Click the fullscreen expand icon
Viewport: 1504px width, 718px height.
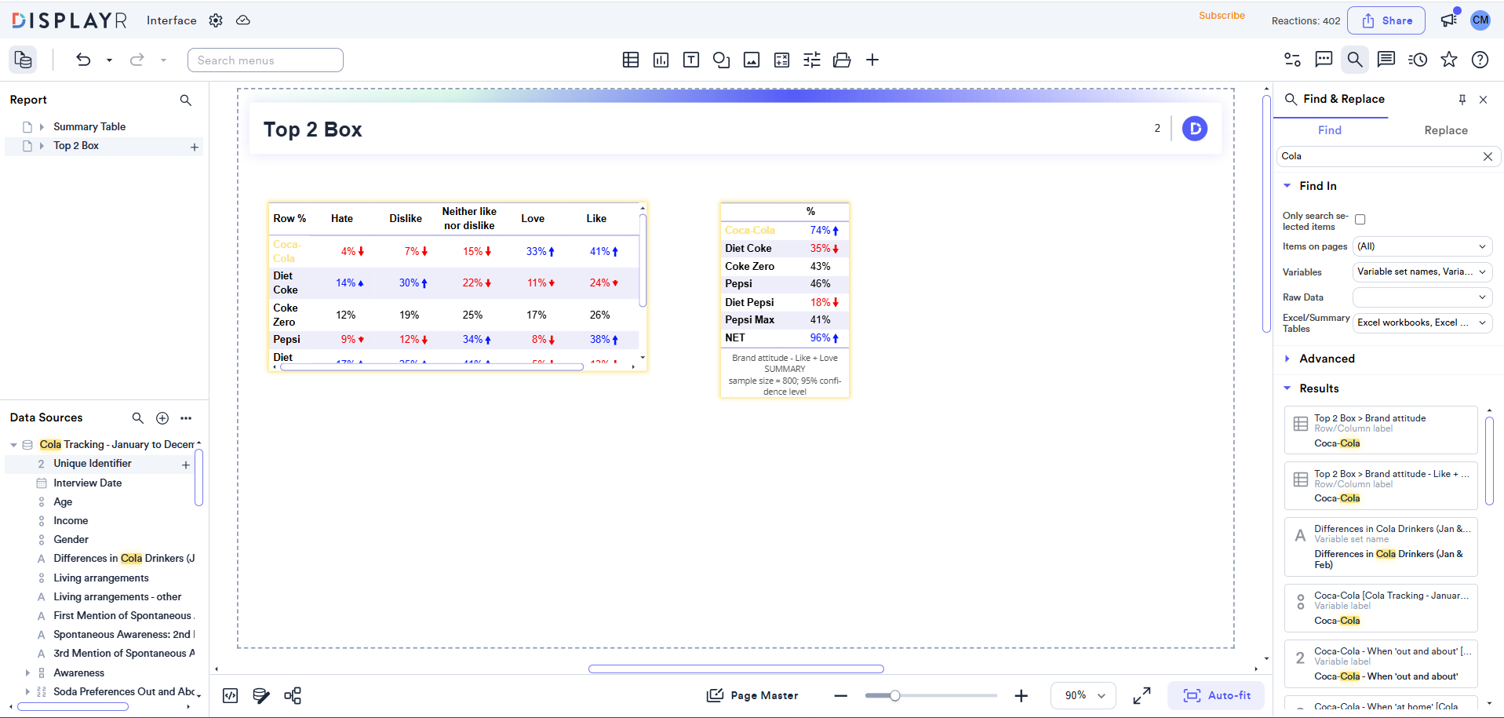(1142, 695)
